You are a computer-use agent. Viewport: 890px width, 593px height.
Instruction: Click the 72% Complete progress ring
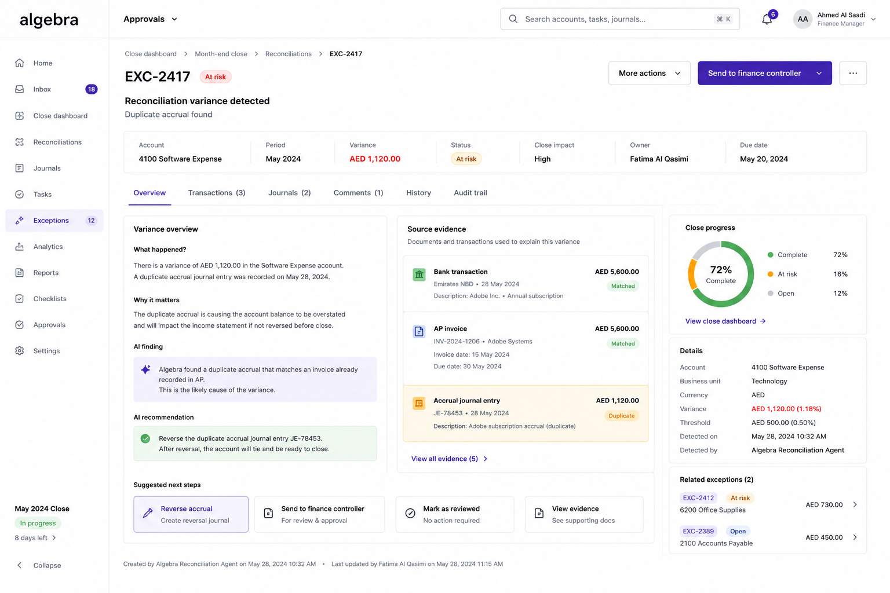[x=721, y=274]
